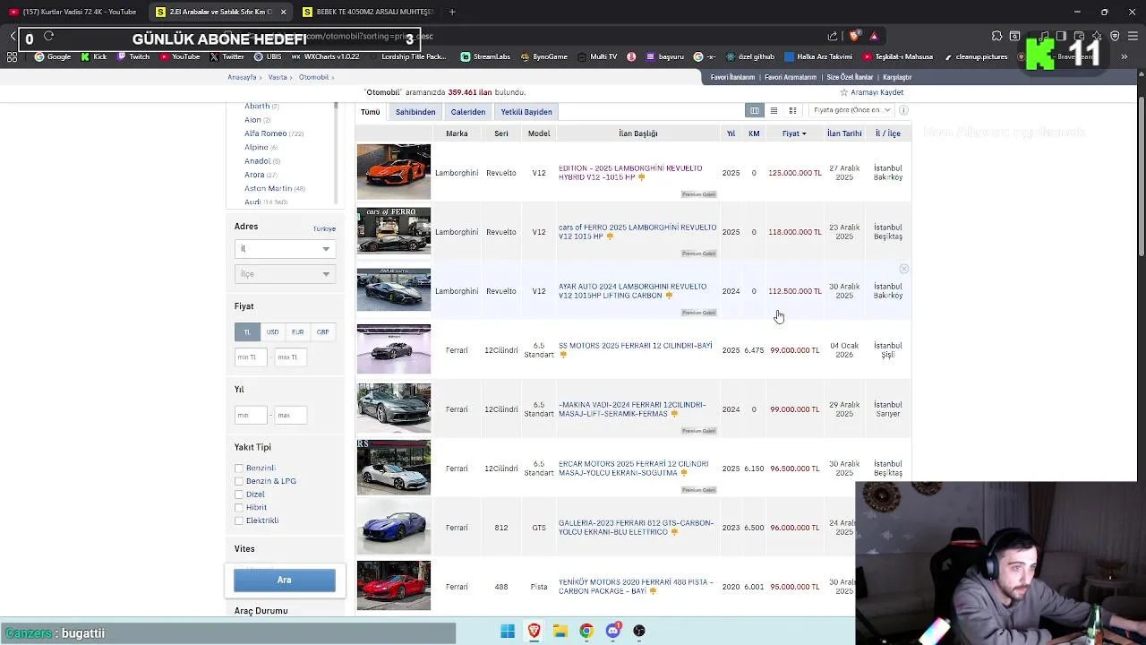The image size is (1146, 645).
Task: Switch to Kurtlar Vadisi YouTube browser tab
Action: [x=73, y=12]
